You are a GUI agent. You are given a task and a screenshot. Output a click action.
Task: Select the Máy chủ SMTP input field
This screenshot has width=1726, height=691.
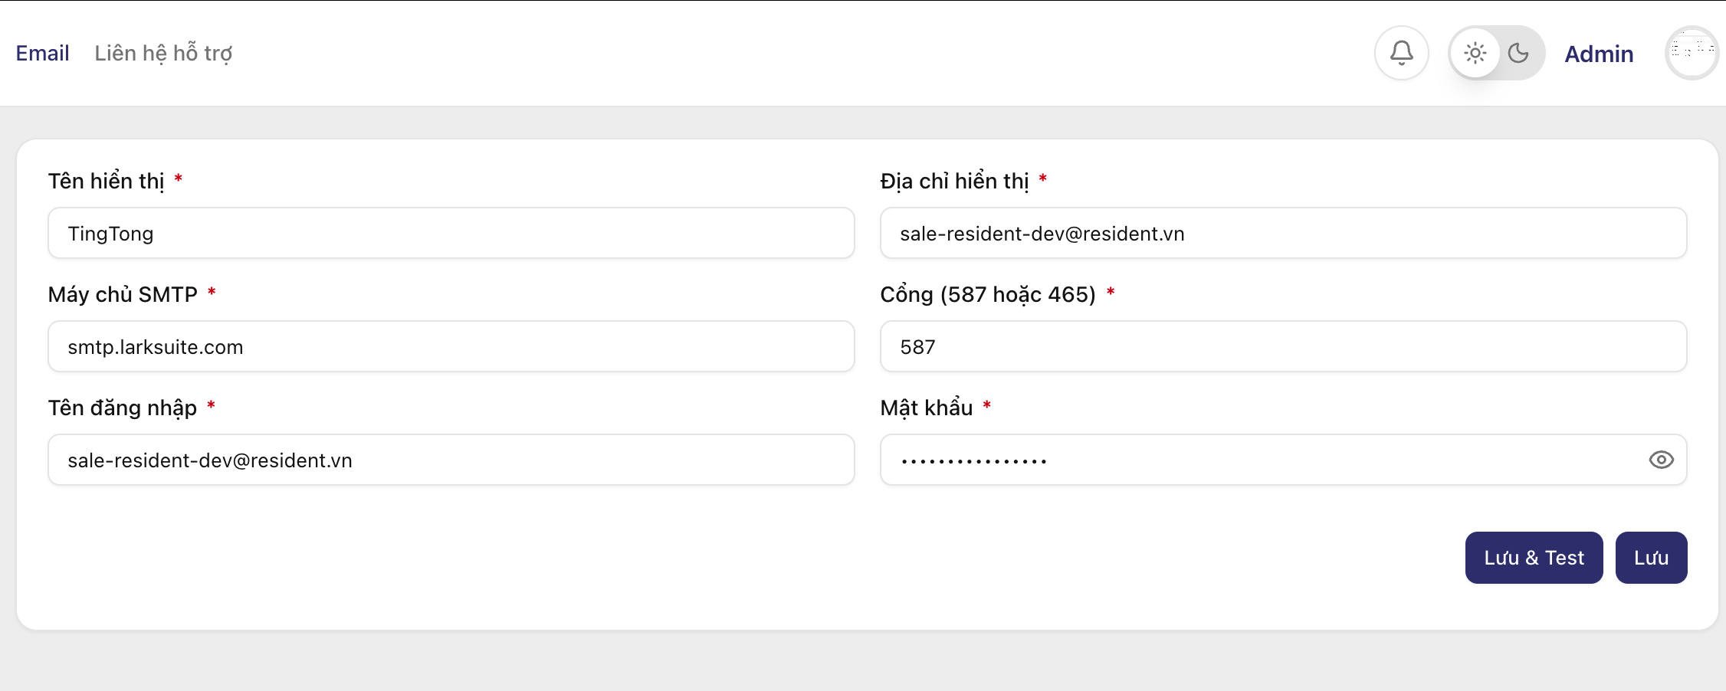coord(451,346)
